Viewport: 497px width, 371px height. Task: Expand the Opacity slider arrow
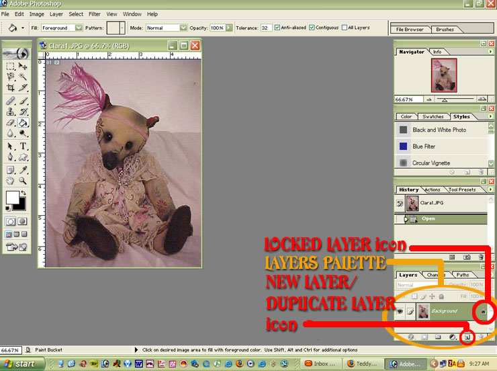click(229, 28)
